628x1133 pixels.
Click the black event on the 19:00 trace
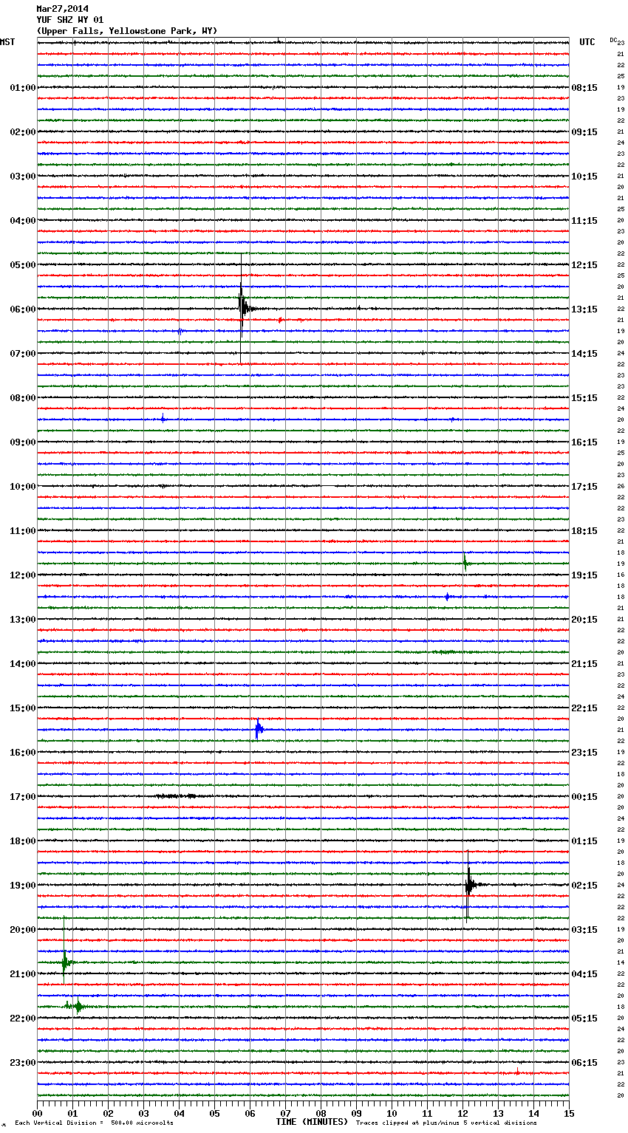[468, 884]
